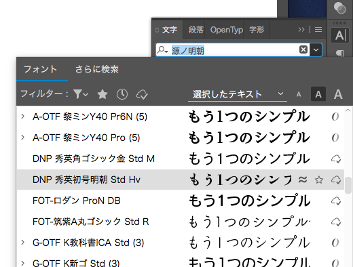
Task: Open the 字形 panel tab
Action: pos(257,30)
